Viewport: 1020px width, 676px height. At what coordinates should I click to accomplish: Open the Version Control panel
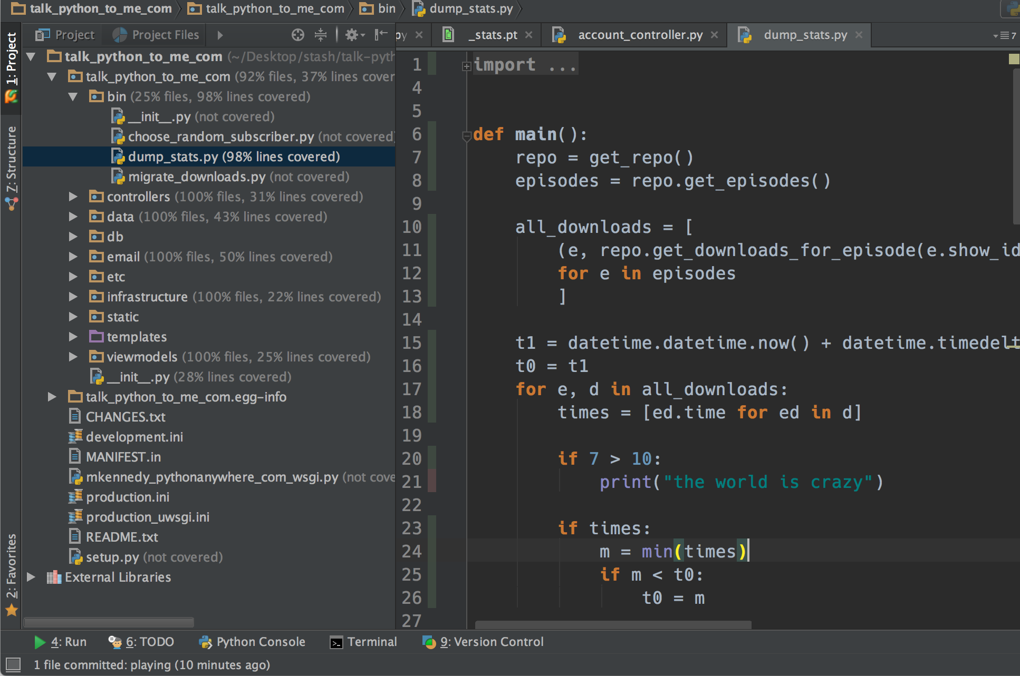483,641
